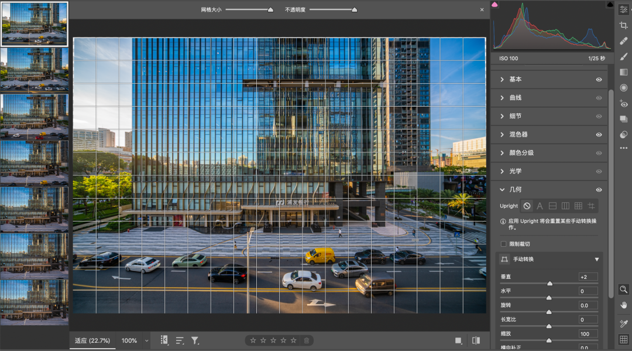Click the Upright Auto 'A' icon
The width and height of the screenshot is (632, 351).
coord(540,206)
